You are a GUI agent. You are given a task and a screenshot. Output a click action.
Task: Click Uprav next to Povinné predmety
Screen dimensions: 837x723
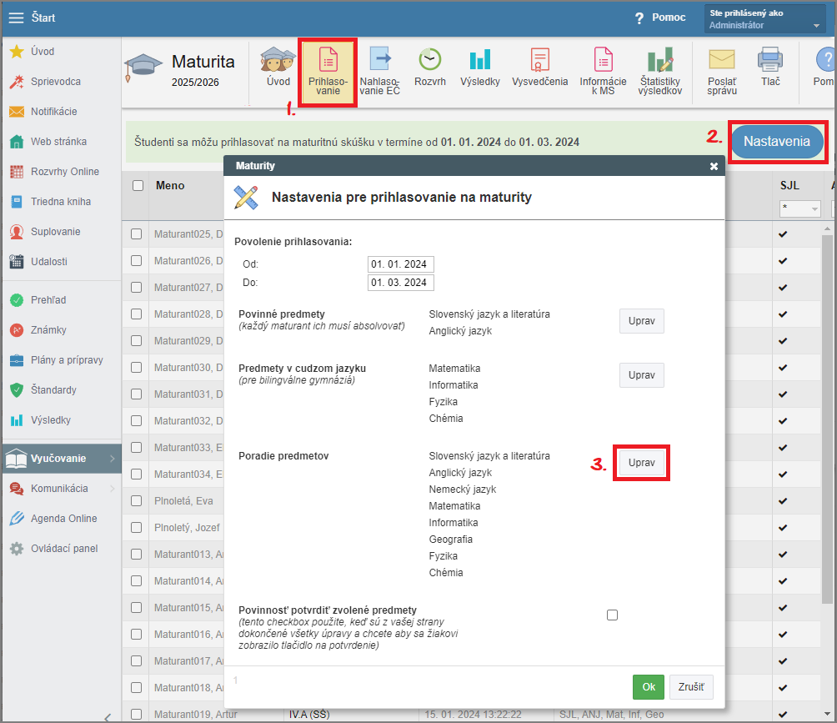[x=641, y=321]
